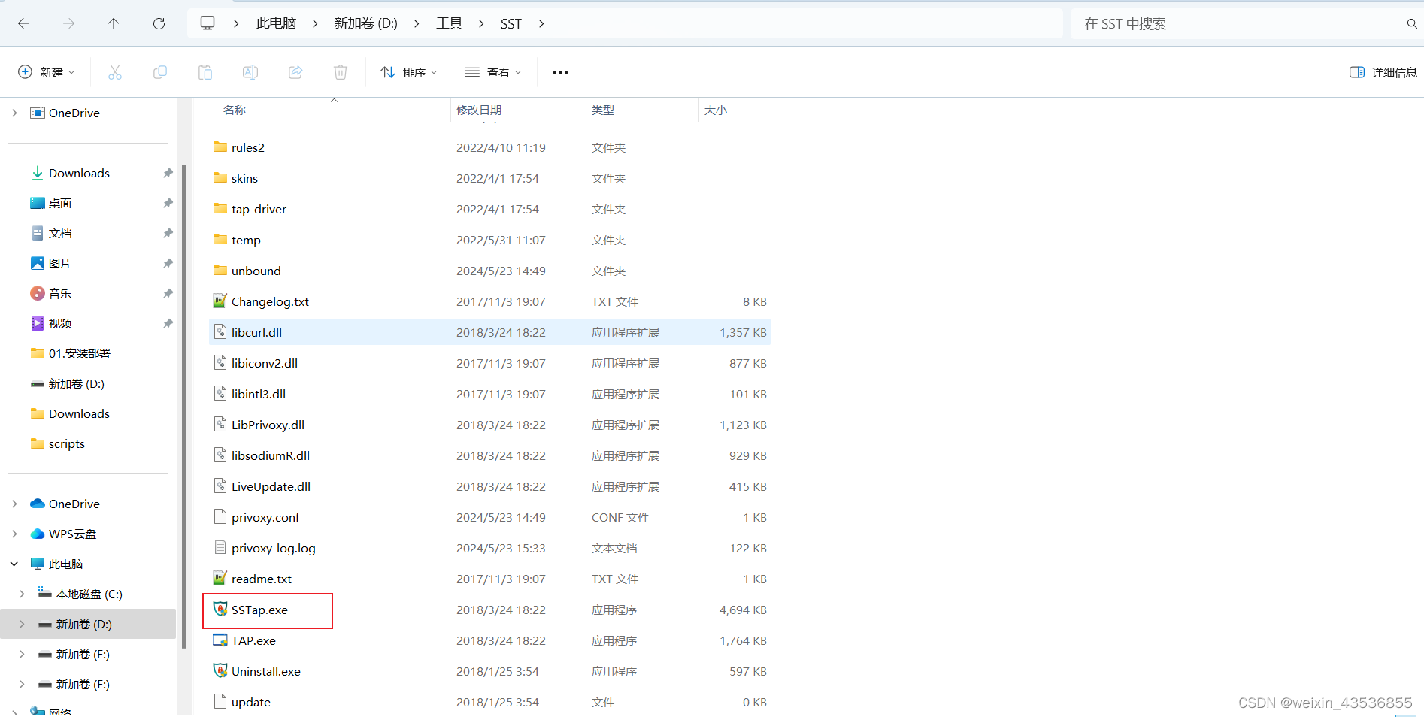The height and width of the screenshot is (717, 1424).
Task: Click 工具 in the address breadcrumb
Action: point(450,23)
